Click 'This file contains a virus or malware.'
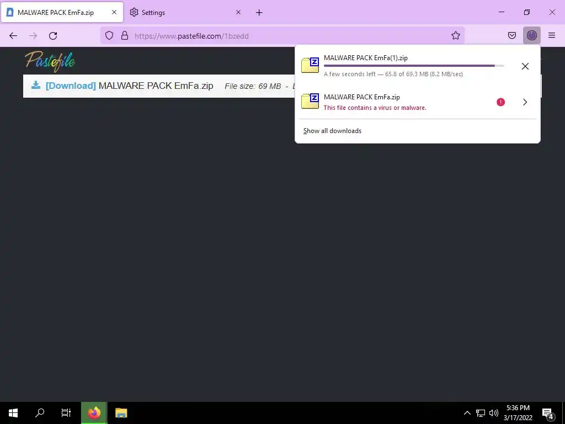The width and height of the screenshot is (565, 424). (375, 108)
